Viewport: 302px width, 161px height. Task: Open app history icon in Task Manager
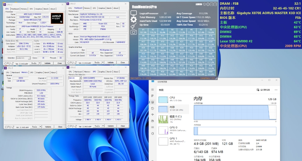[153, 108]
